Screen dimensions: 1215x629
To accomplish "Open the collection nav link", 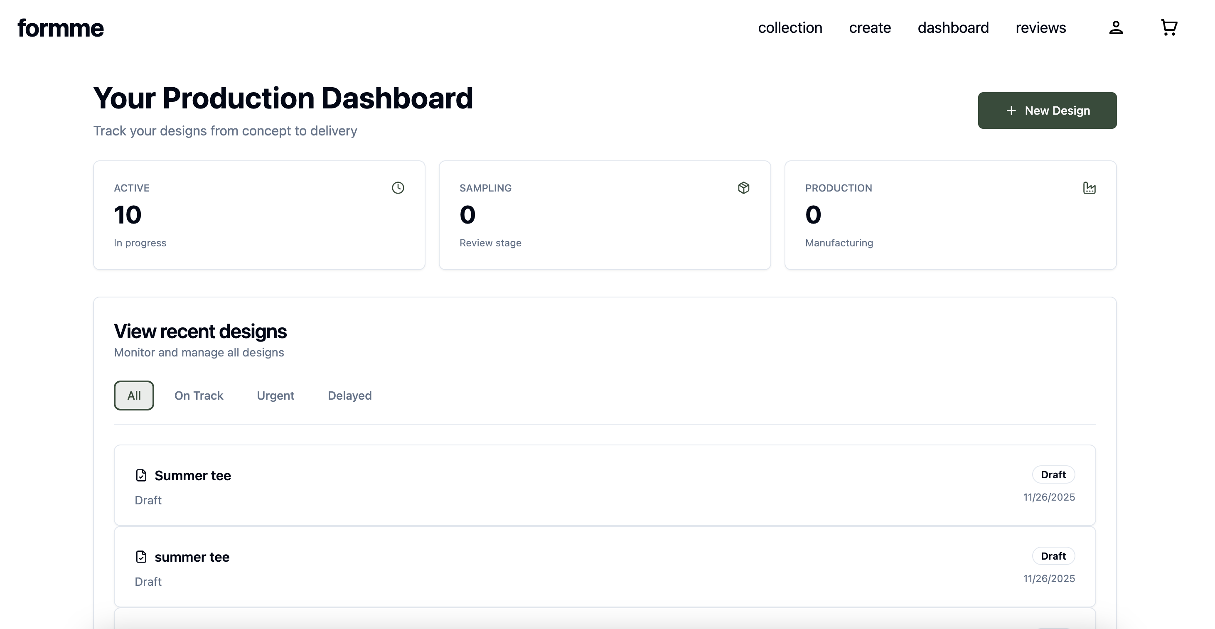I will 790,28.
